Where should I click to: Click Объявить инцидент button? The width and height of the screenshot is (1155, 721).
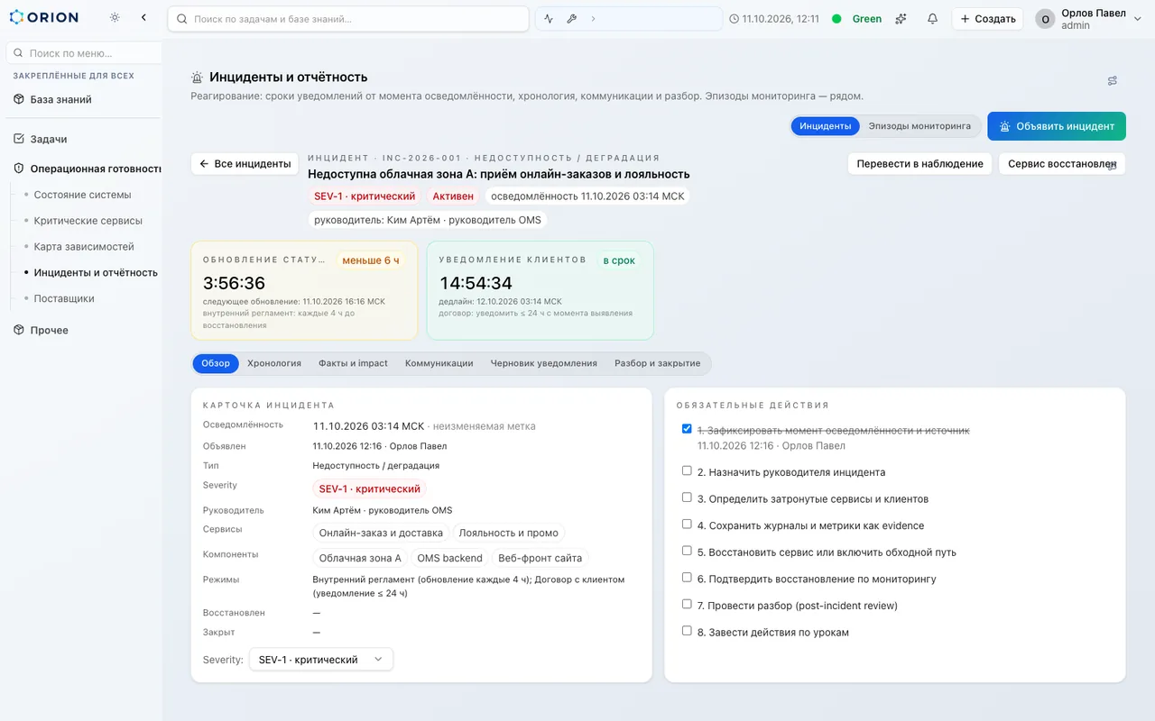[1057, 126]
